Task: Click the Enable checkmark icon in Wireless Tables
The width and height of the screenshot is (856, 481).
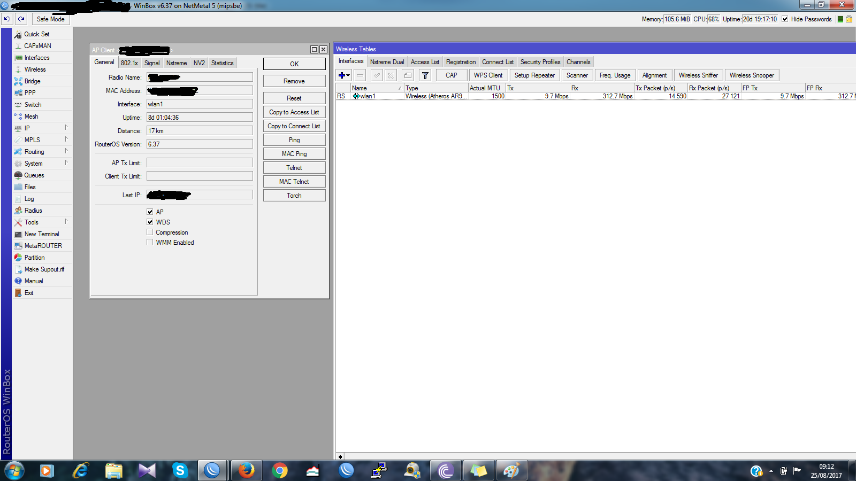Action: tap(377, 75)
